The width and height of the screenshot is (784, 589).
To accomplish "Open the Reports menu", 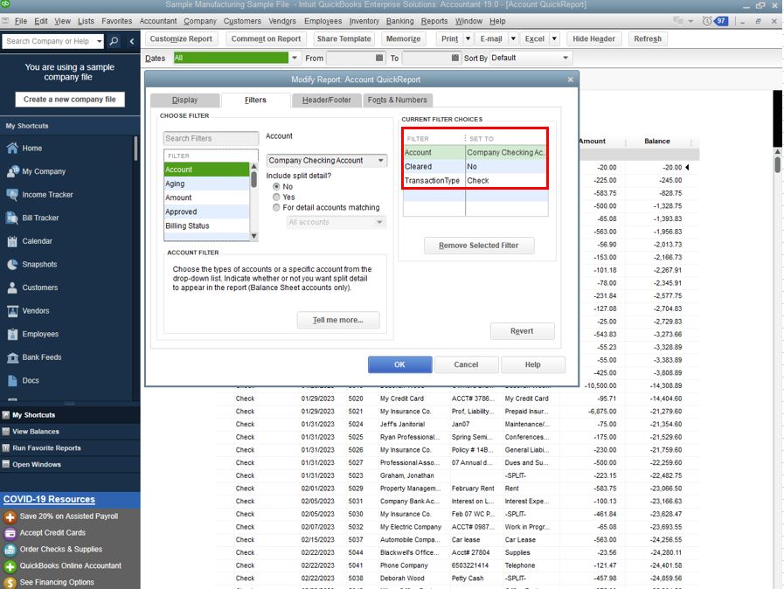I will tap(434, 21).
